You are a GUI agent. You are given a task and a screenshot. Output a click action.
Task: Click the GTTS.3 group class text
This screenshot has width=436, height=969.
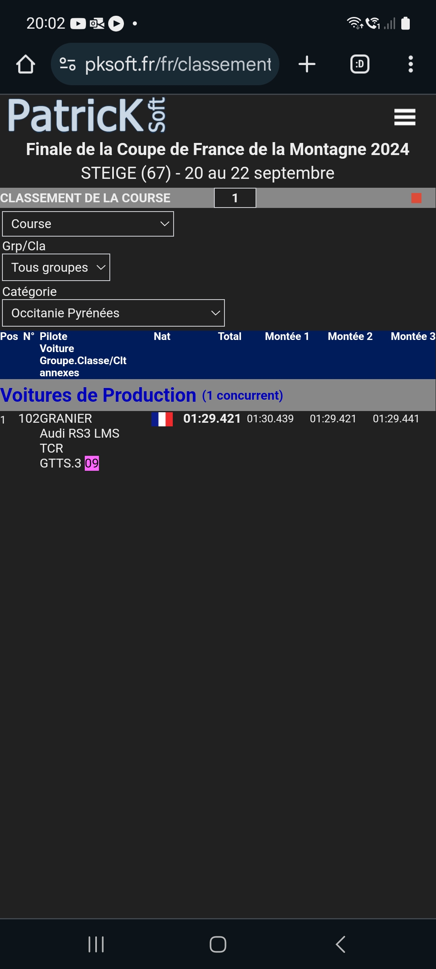pos(61,463)
